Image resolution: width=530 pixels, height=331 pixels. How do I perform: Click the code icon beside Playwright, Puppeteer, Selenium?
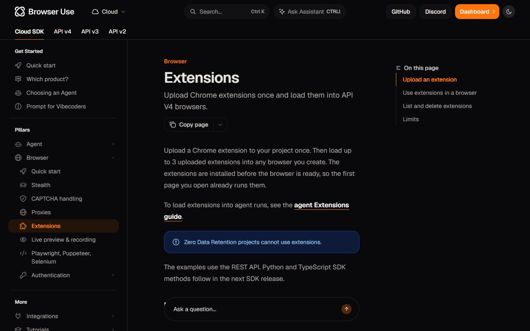23,253
